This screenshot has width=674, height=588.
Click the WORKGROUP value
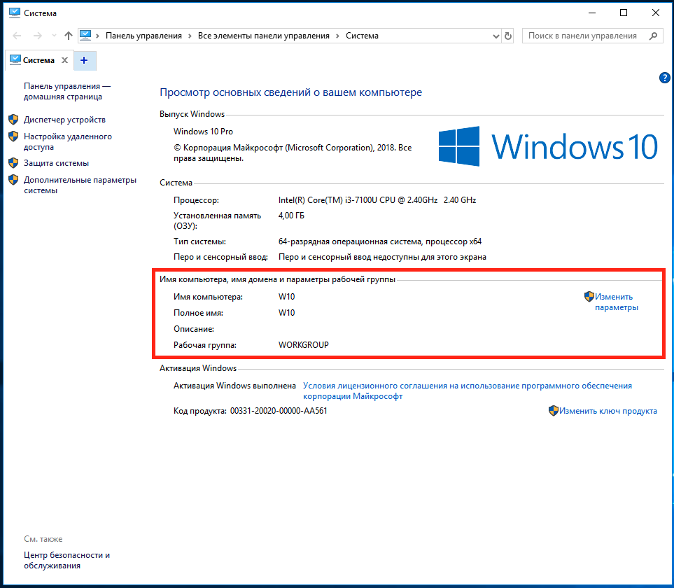coord(304,345)
